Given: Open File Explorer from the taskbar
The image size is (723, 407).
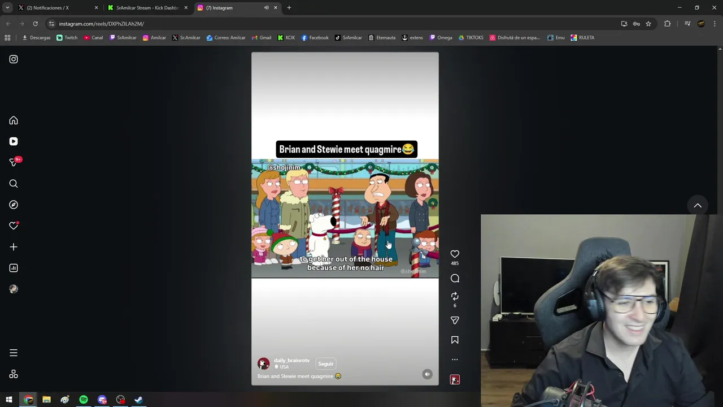Looking at the screenshot, I should point(46,400).
